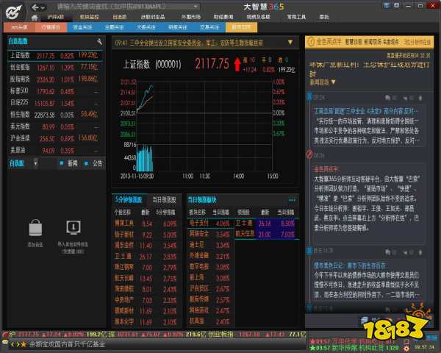Click the import stocks from other software icon
The image size is (441, 353).
coord(72,227)
